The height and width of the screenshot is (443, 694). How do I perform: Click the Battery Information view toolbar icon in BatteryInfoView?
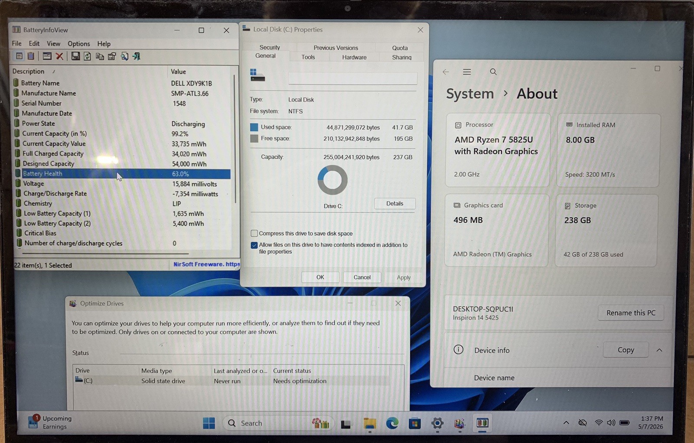(x=19, y=56)
